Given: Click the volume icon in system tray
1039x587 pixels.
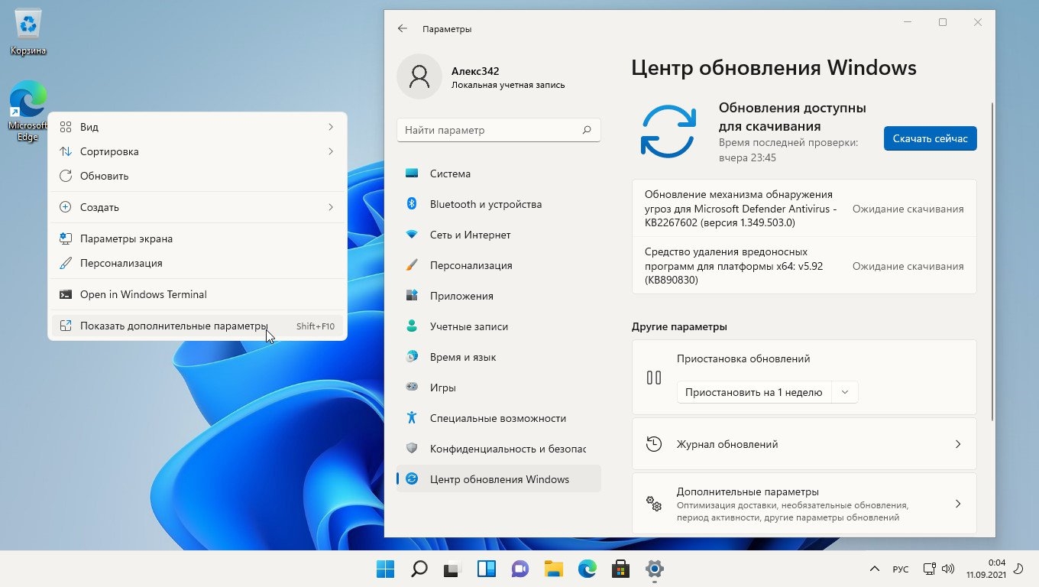Looking at the screenshot, I should (948, 569).
